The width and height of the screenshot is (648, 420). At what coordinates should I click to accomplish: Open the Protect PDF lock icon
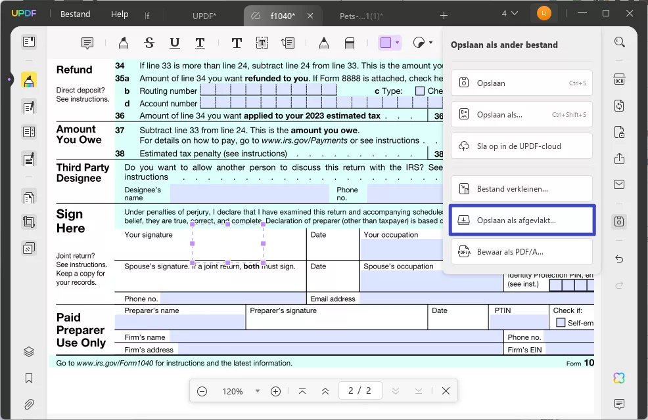tap(619, 132)
